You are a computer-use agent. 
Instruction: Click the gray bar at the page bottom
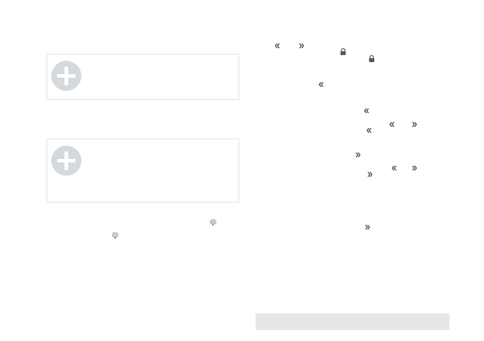point(352,321)
